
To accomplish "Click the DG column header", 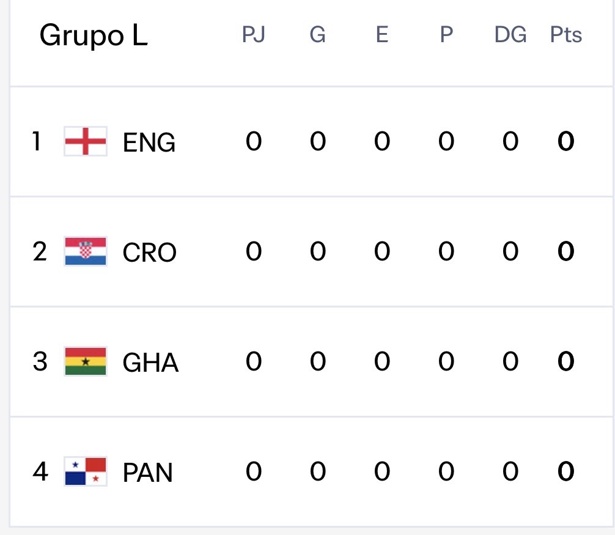I will (510, 35).
